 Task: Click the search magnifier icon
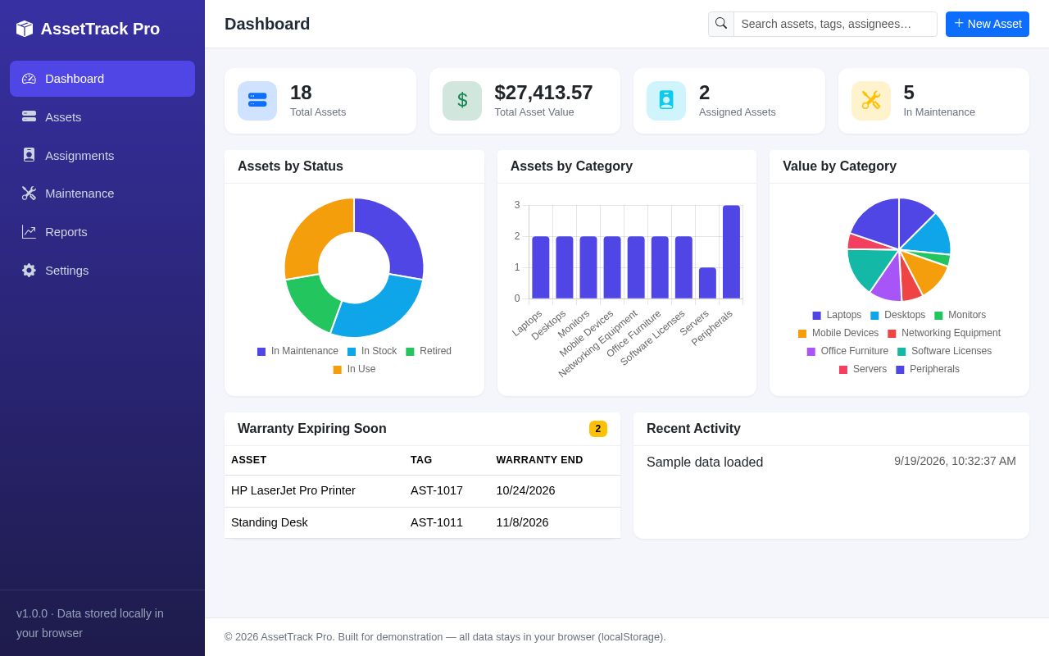pos(721,24)
